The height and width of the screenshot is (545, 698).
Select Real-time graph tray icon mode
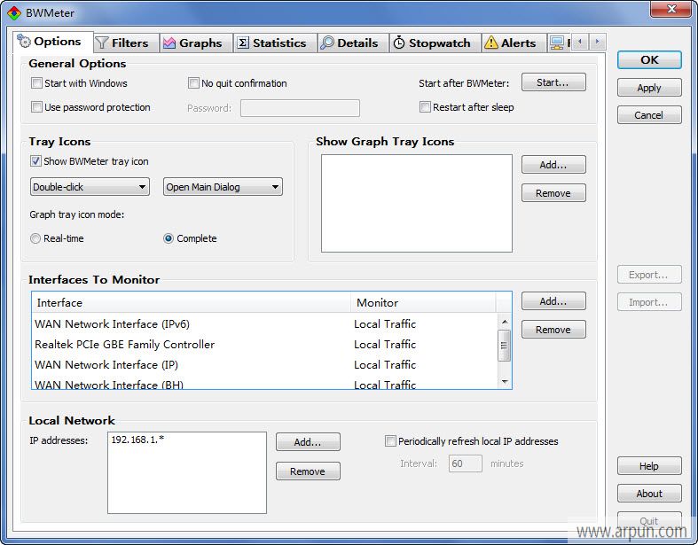(35, 238)
